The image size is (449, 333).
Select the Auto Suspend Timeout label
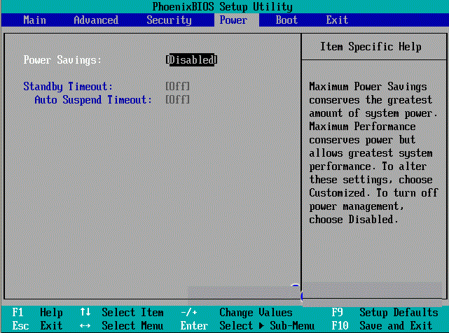pos(93,100)
